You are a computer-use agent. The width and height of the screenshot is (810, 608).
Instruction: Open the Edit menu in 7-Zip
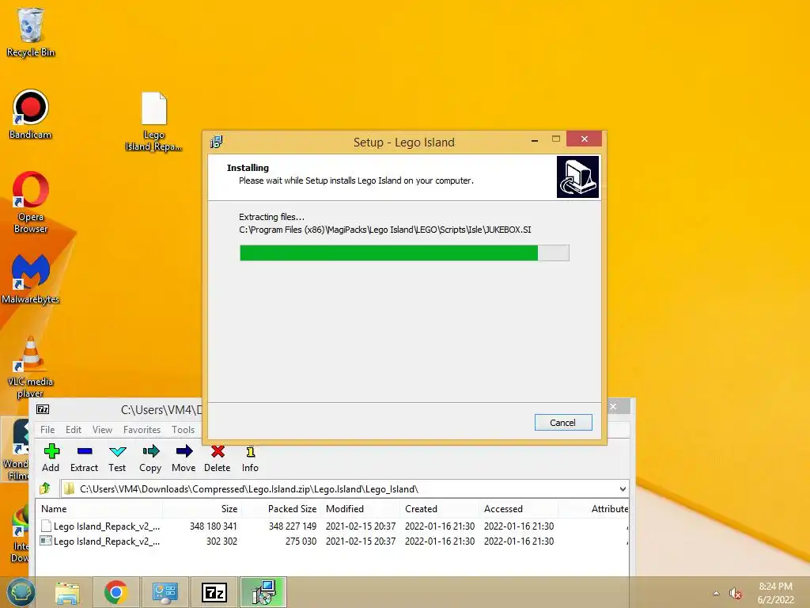[74, 430]
